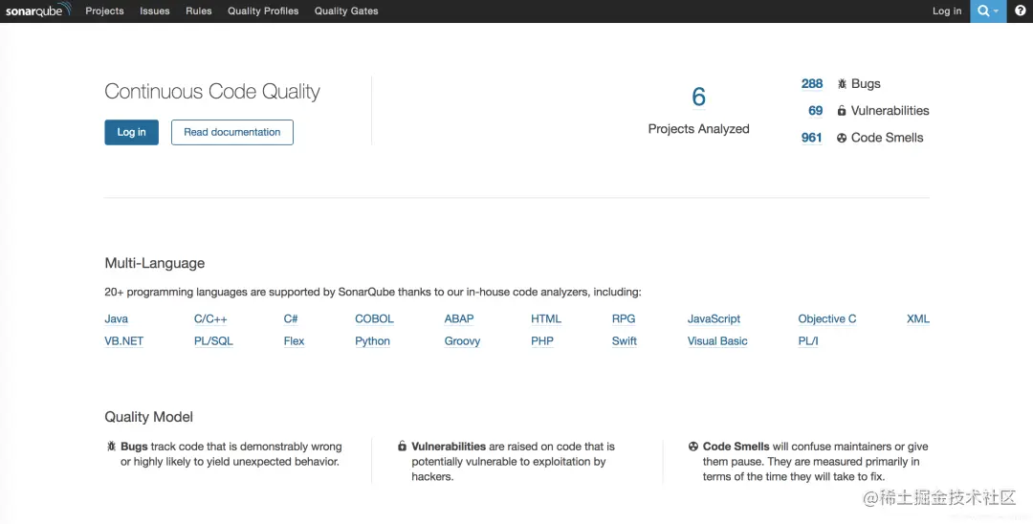The height and width of the screenshot is (524, 1033).
Task: Open the C# language link
Action: (x=291, y=318)
